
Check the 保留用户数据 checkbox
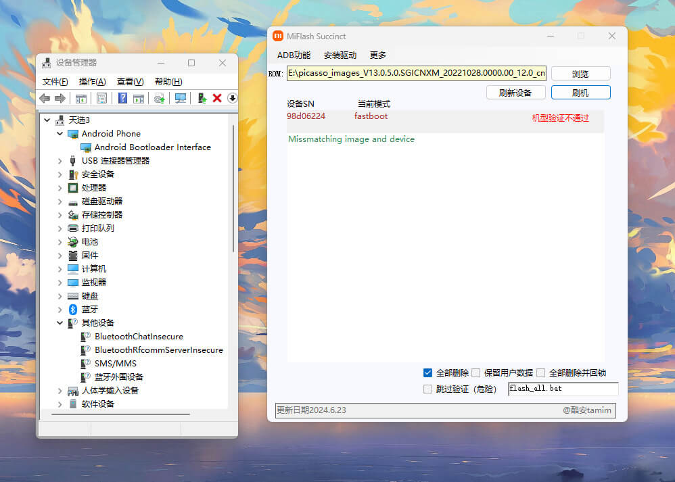[x=475, y=372]
